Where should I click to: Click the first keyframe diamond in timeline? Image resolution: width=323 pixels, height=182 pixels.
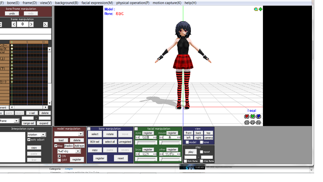[12, 45]
